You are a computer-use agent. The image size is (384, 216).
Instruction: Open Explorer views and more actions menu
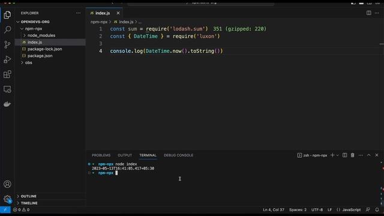pyautogui.click(x=79, y=13)
